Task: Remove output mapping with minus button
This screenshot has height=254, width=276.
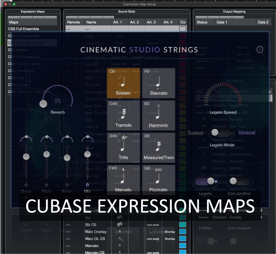Action: (x=232, y=17)
